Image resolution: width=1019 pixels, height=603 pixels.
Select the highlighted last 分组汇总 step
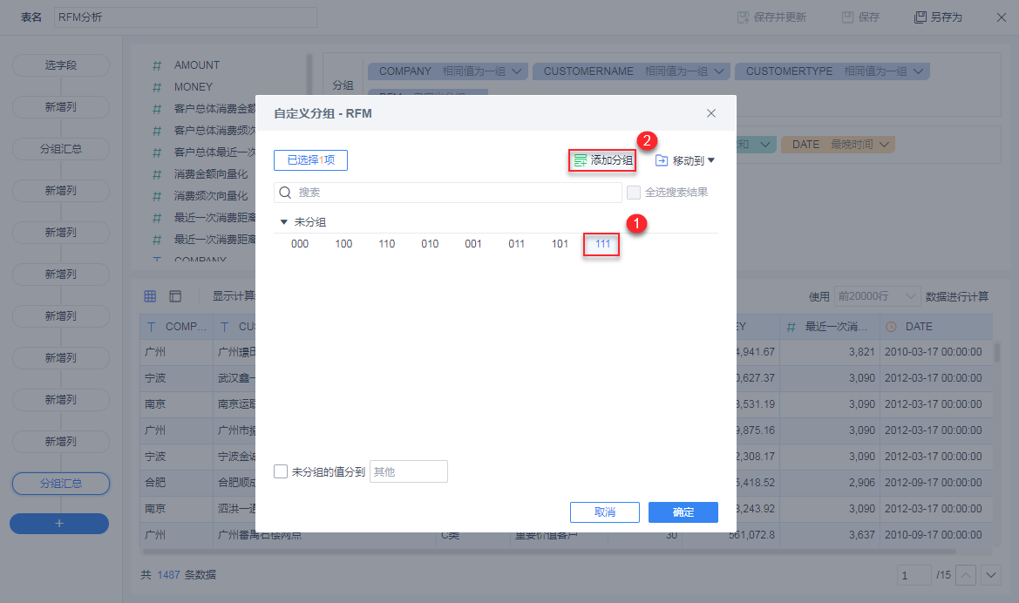click(61, 484)
